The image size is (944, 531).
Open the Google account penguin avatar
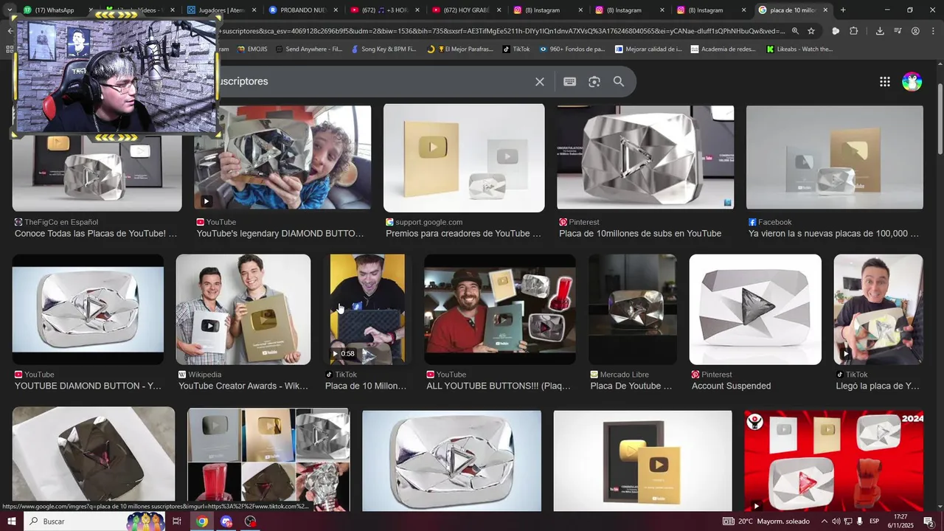912,82
